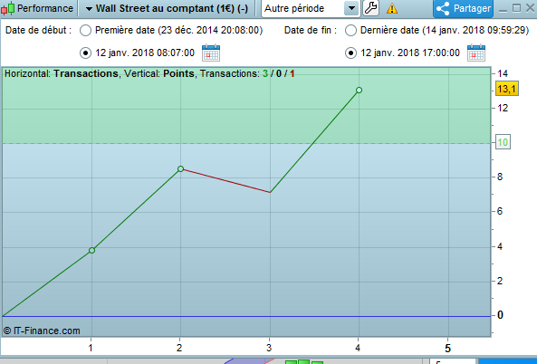Open the start date calendar picker
Image resolution: width=537 pixels, height=364 pixels.
pyautogui.click(x=211, y=53)
